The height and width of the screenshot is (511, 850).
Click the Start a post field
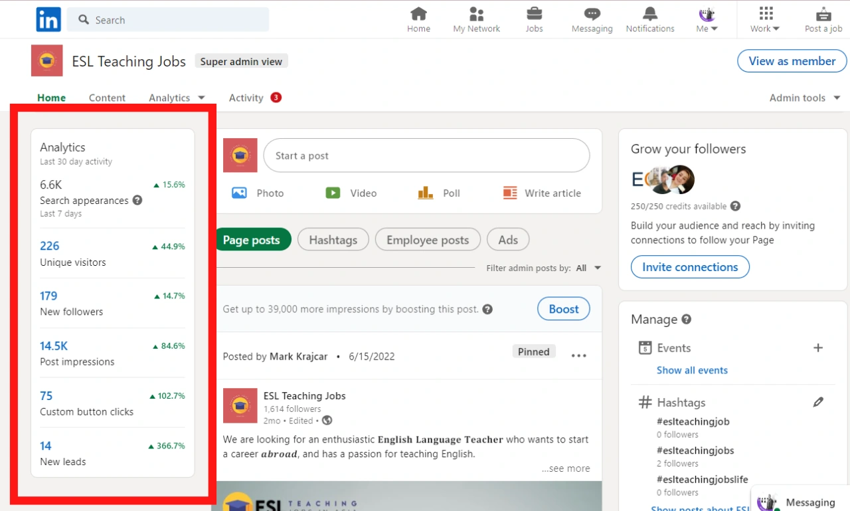(x=426, y=155)
